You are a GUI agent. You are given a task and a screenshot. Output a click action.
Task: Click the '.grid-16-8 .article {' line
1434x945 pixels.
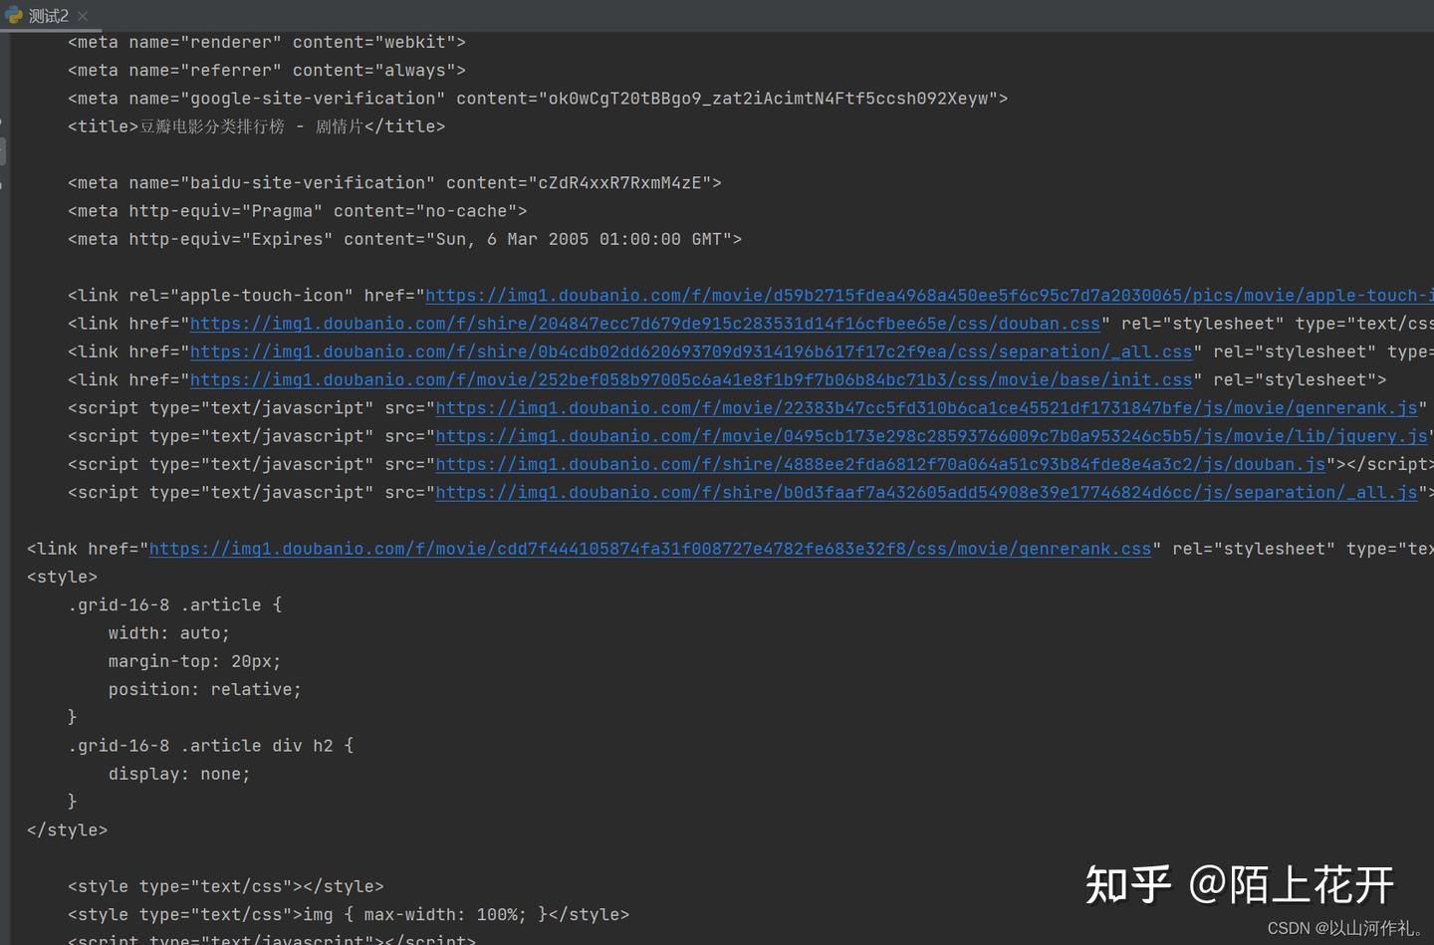[x=174, y=605]
